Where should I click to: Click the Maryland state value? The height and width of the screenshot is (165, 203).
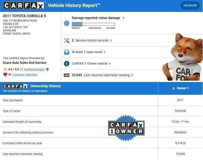tap(180, 132)
